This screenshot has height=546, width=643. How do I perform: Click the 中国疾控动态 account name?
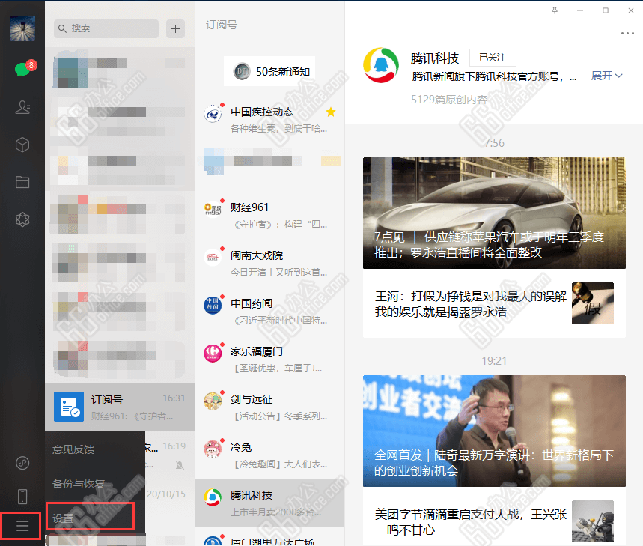coord(262,112)
